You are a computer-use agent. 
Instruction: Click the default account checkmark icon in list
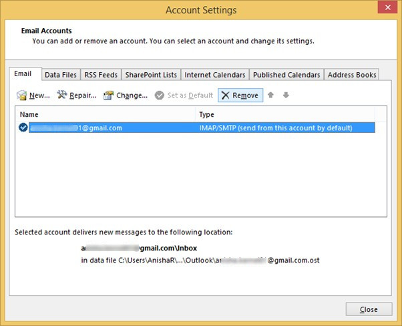click(x=23, y=128)
